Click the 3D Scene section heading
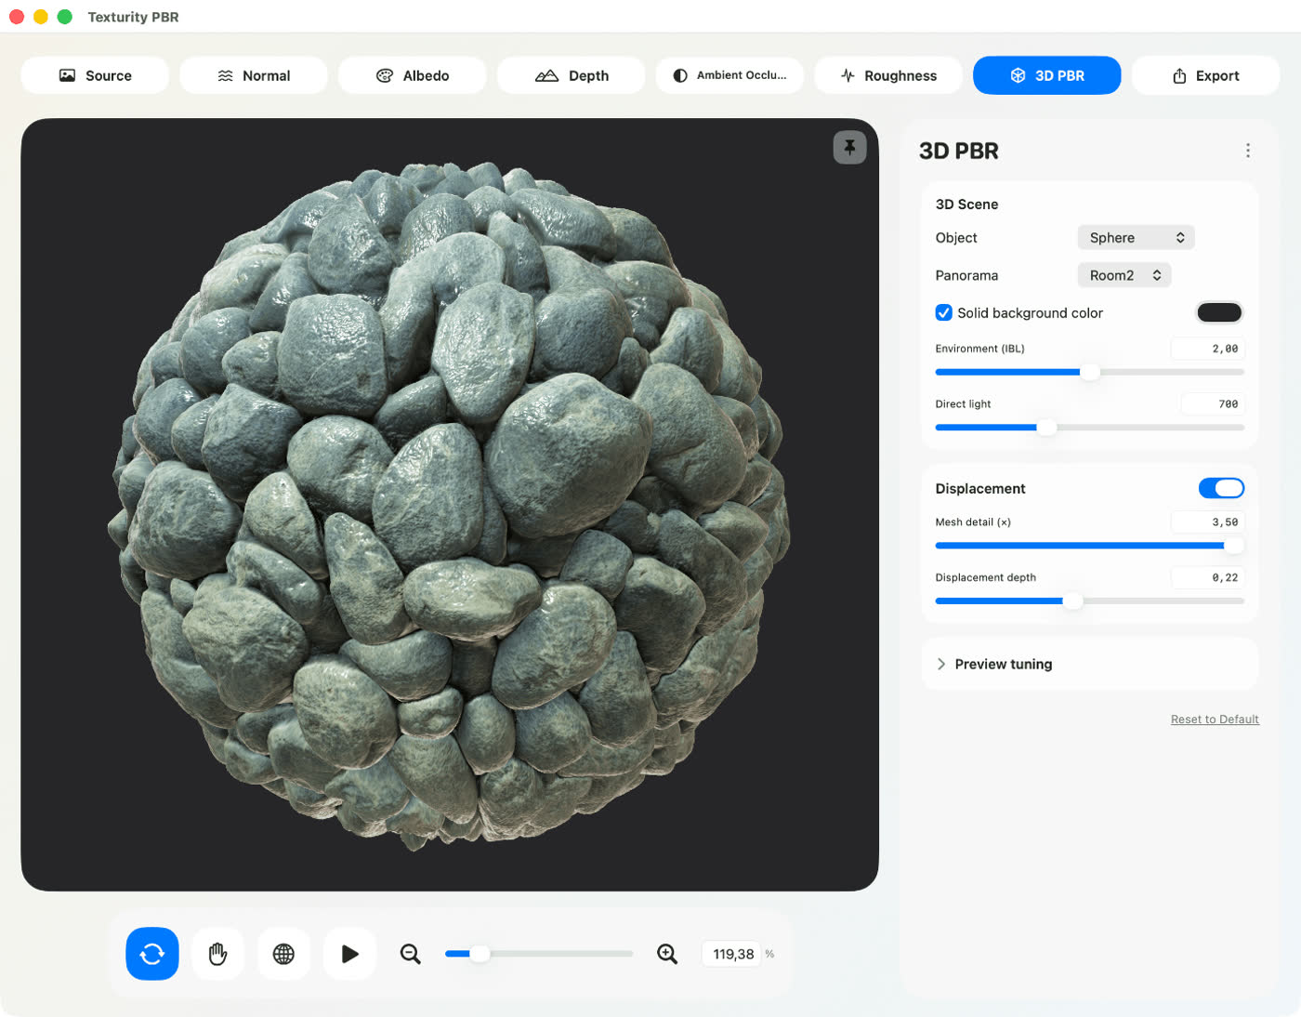Screen dimensions: 1301x1017 click(966, 205)
